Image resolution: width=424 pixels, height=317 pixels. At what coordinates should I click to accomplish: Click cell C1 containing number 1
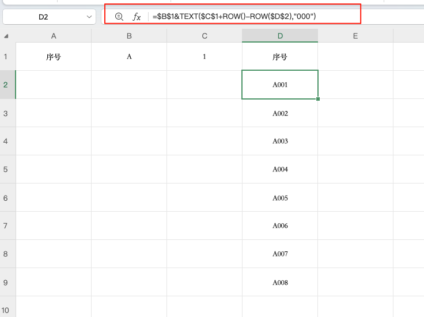click(x=205, y=57)
